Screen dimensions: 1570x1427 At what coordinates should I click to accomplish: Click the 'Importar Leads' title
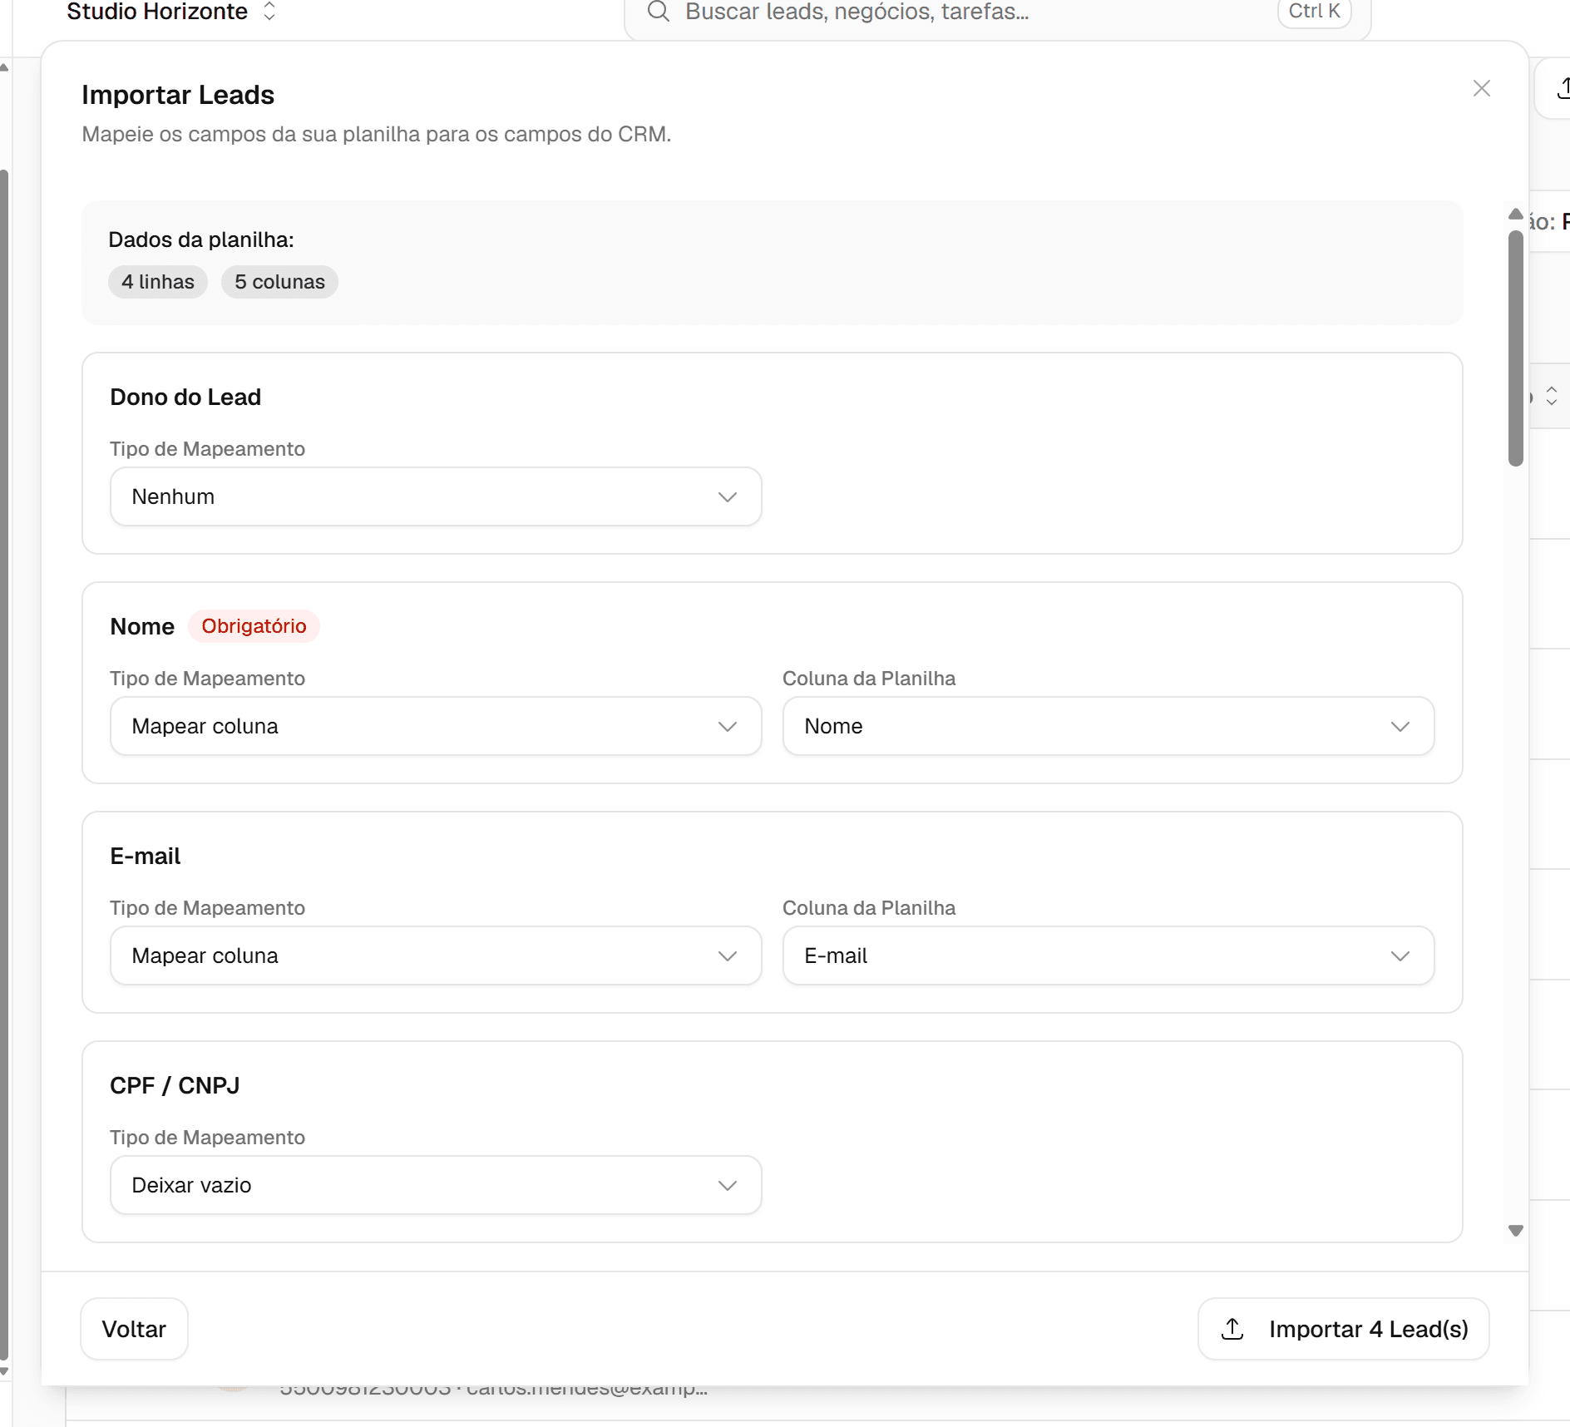pyautogui.click(x=178, y=96)
